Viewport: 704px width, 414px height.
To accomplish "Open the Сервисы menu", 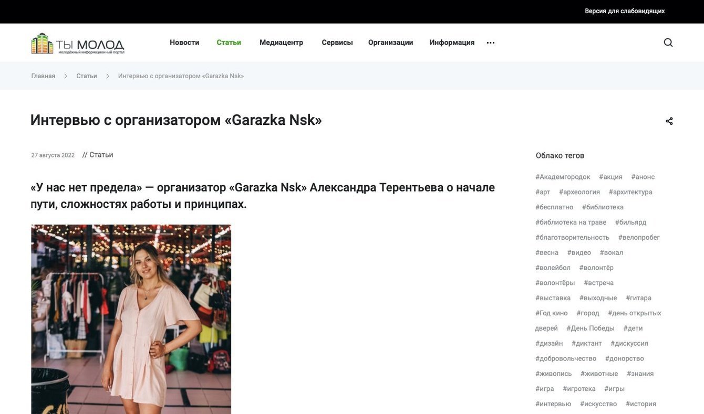I will 337,43.
